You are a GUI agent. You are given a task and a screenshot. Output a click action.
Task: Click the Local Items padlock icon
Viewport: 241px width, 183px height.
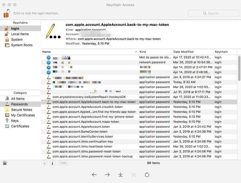point(7,34)
